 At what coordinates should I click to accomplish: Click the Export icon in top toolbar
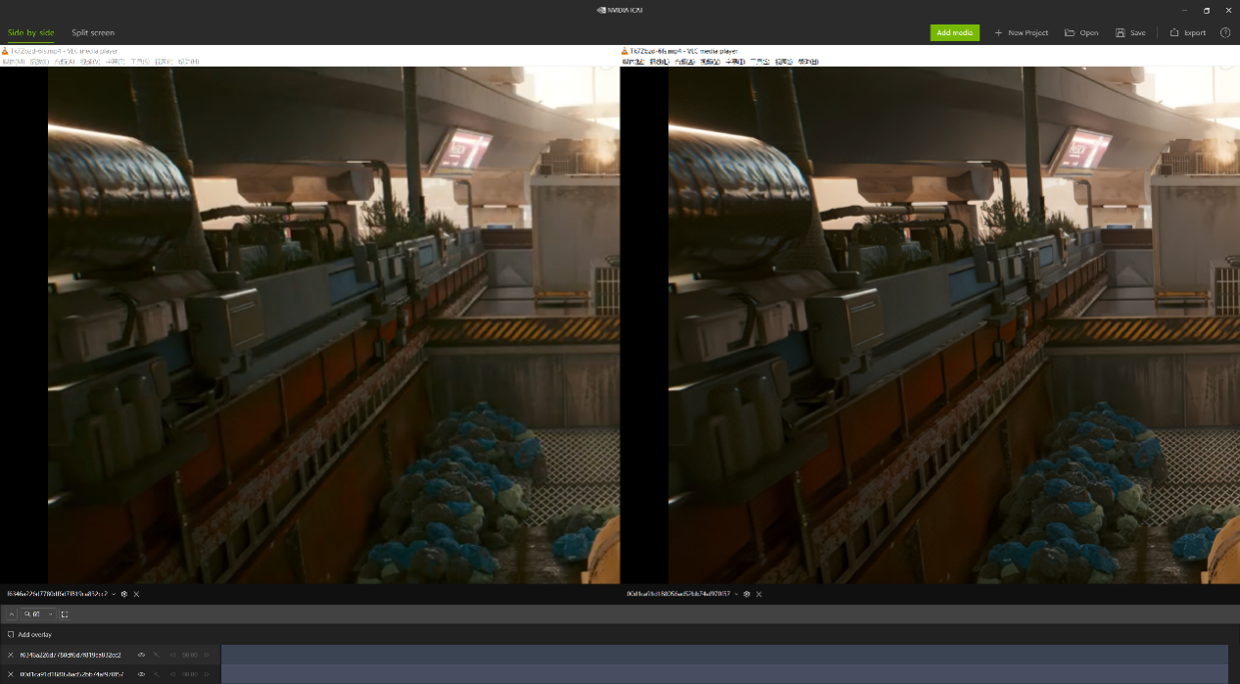tap(1174, 32)
